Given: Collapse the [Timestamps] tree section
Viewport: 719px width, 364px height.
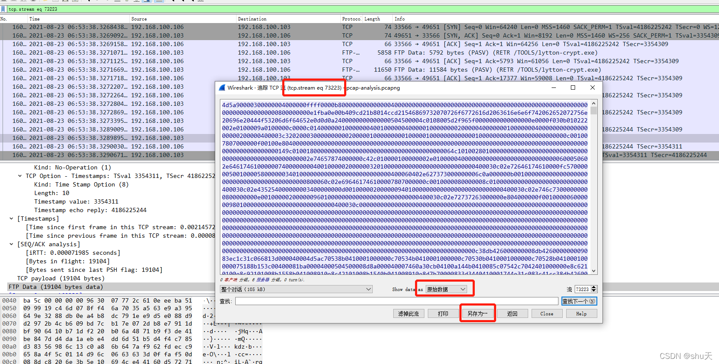Looking at the screenshot, I should pyautogui.click(x=12, y=218).
